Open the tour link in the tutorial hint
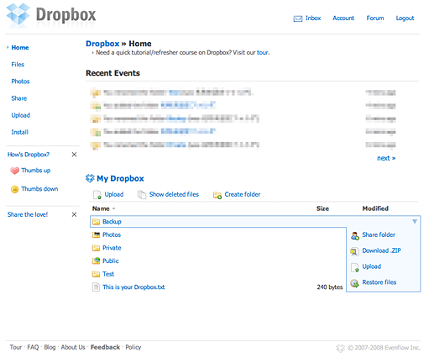Screen dimensions: 429x358 click(263, 52)
